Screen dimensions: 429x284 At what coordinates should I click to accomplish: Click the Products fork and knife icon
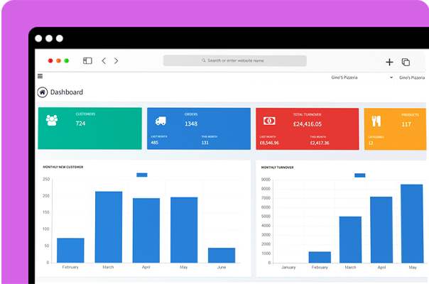pyautogui.click(x=376, y=121)
